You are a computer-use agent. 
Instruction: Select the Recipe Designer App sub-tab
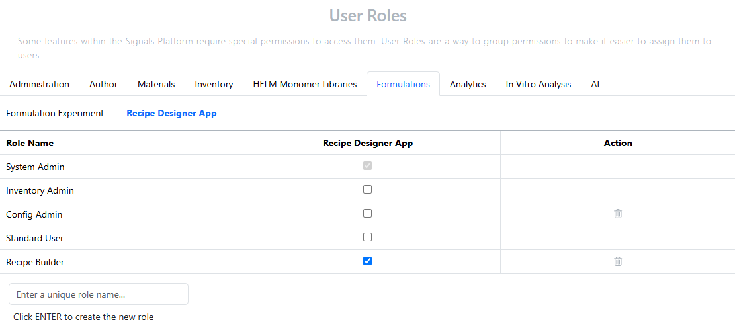click(171, 113)
